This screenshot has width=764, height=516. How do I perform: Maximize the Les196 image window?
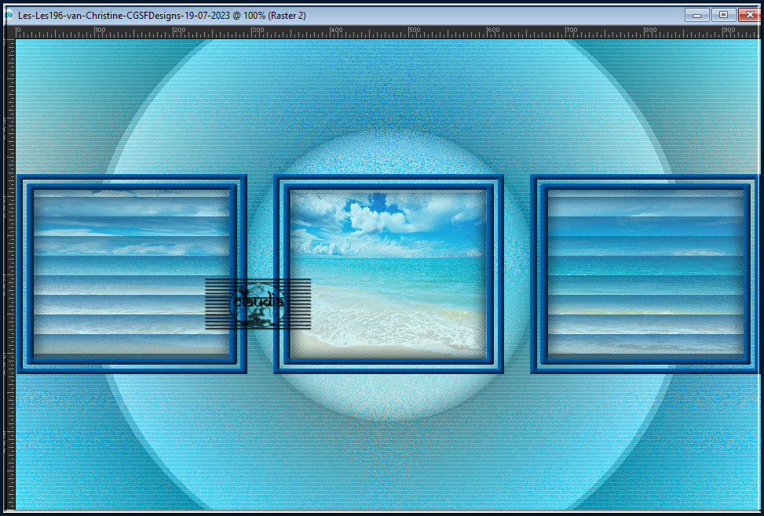pos(723,15)
